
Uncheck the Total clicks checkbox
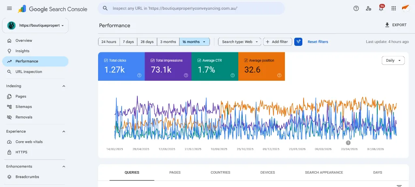[106, 60]
